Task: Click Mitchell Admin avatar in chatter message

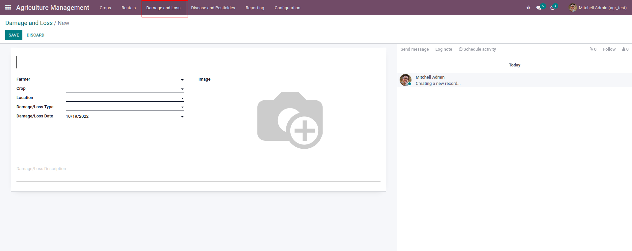Action: 406,80
